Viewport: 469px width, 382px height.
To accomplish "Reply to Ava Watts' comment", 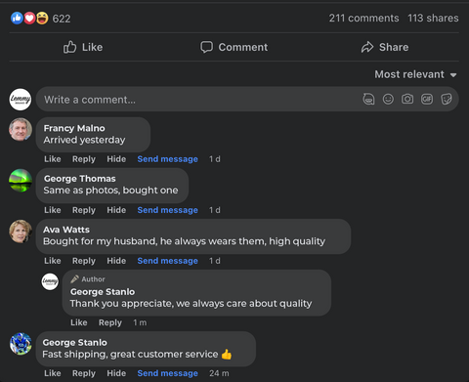I will [84, 261].
